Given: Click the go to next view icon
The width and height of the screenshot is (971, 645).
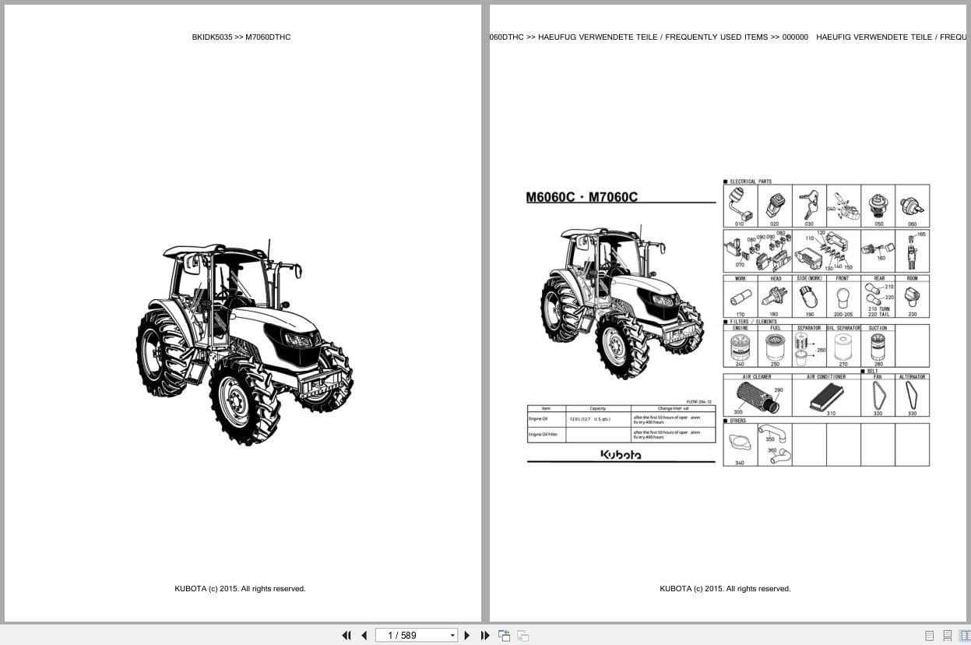Looking at the screenshot, I should 522,636.
